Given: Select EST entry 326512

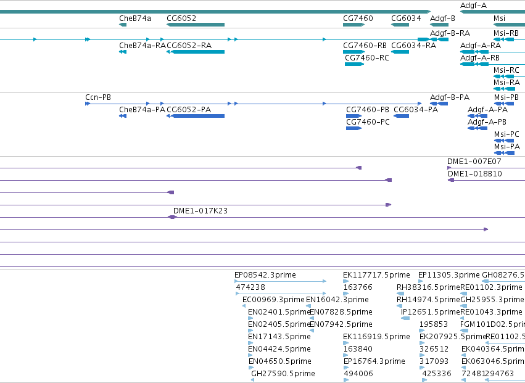Looking at the screenshot, I should [434, 349].
